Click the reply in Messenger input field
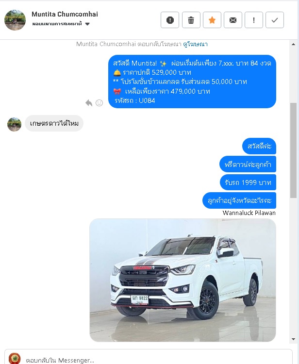Image resolution: width=299 pixels, height=364 pixels. tap(158, 360)
